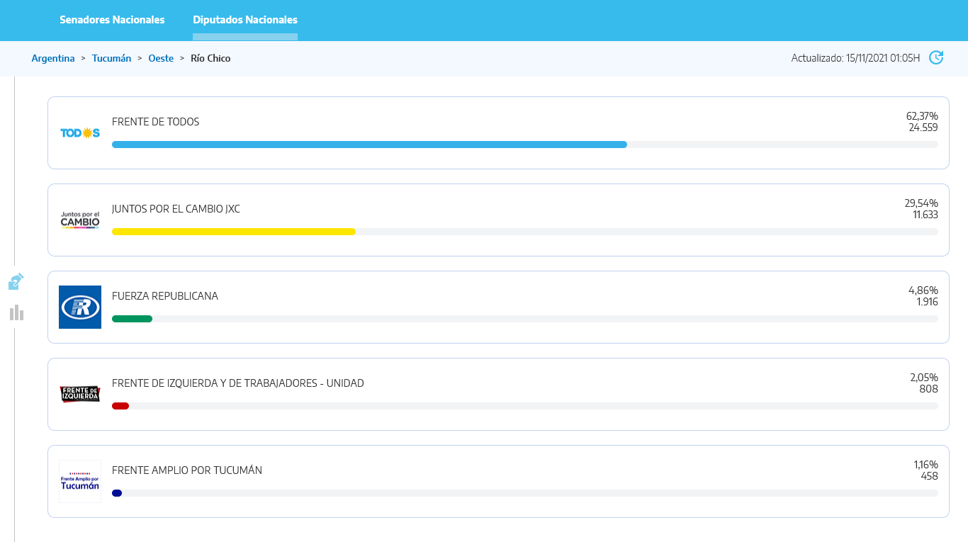This screenshot has height=542, width=968.
Task: Select the FRENTE DE TODOS party name
Action: (x=156, y=122)
